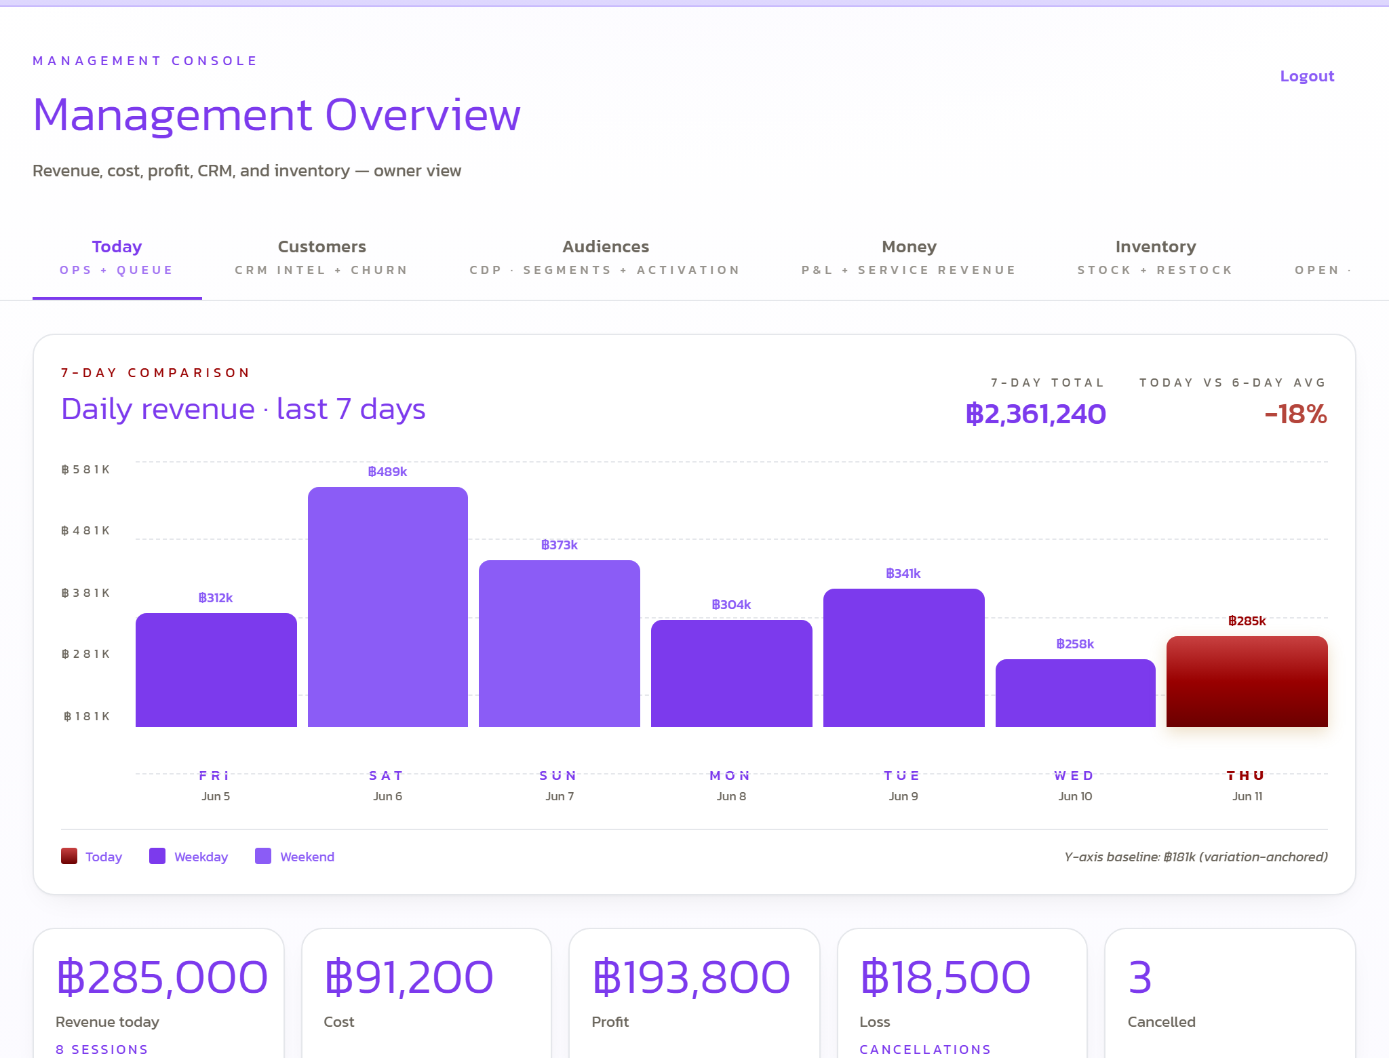
Task: Click the THU Jun 11 axis label
Action: point(1247,785)
